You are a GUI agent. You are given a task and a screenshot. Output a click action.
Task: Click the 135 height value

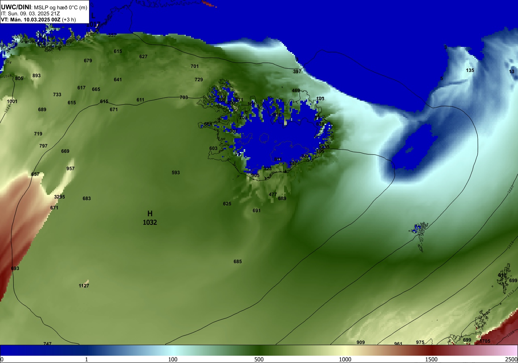(470, 70)
